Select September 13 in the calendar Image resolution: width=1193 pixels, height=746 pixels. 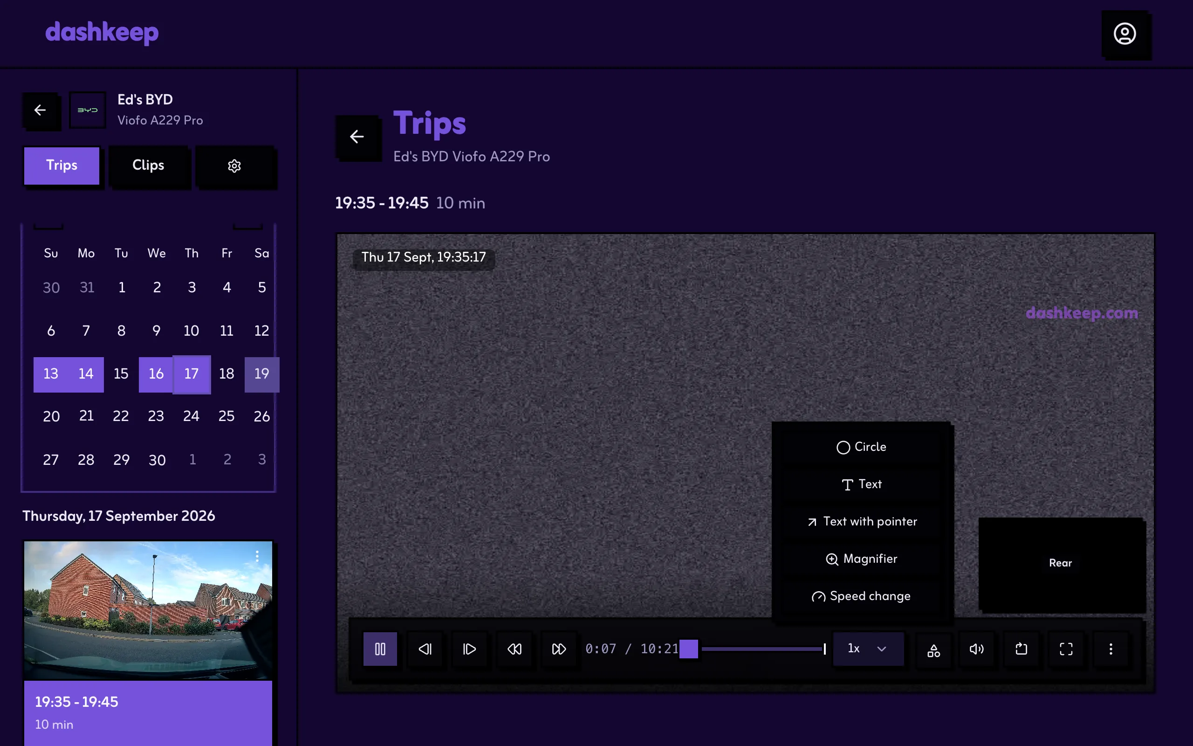(x=51, y=374)
